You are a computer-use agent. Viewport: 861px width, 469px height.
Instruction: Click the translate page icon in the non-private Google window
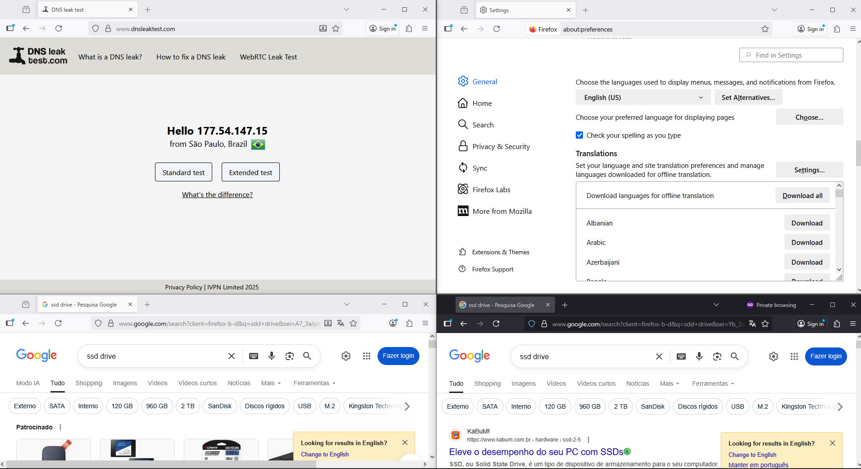(341, 323)
